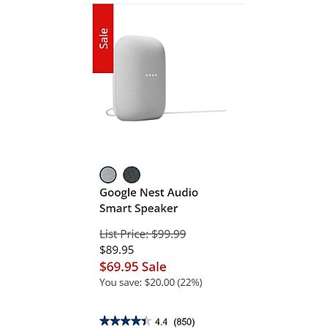Select the Chalk light gray color swatch
Viewport: 329px width, 329px height.
(108, 175)
